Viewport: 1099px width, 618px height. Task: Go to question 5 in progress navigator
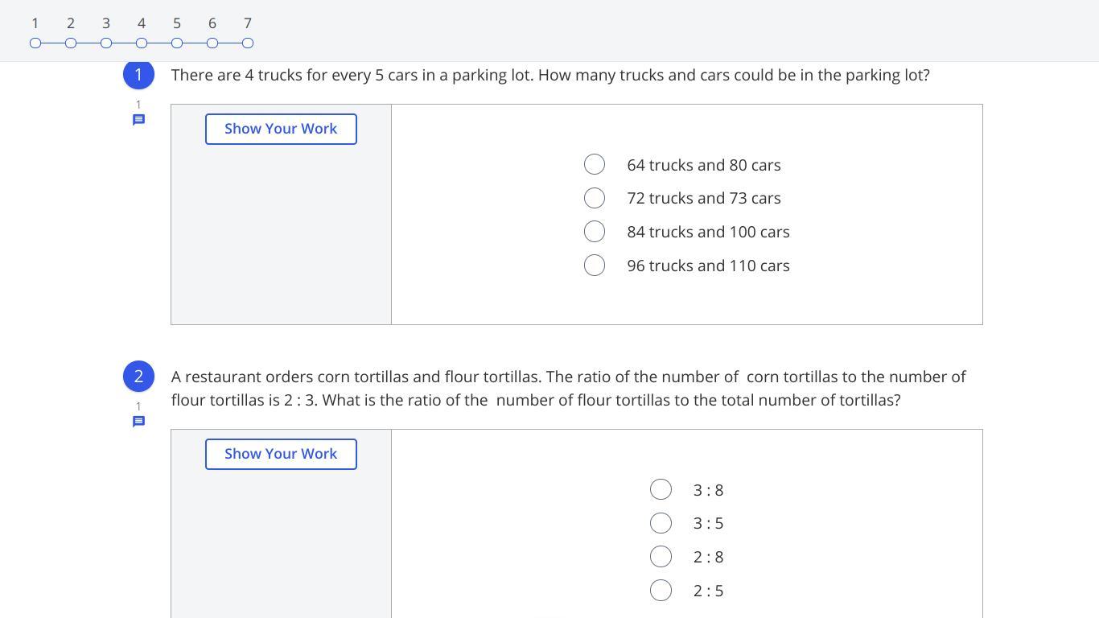pyautogui.click(x=177, y=43)
